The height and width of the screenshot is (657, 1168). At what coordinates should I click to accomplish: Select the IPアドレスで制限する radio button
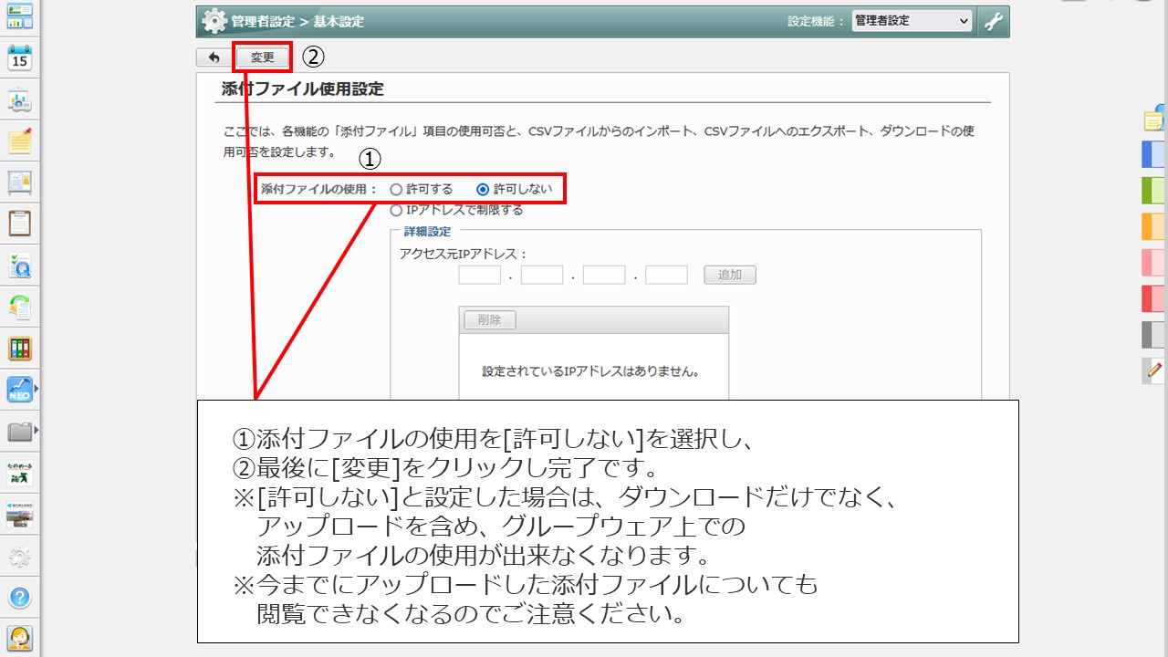coord(396,210)
